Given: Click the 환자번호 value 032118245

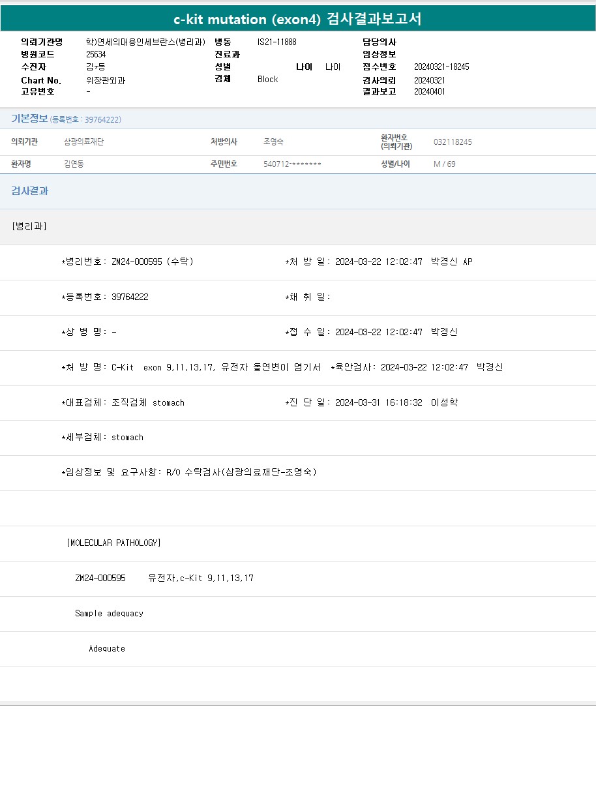Looking at the screenshot, I should [x=453, y=142].
